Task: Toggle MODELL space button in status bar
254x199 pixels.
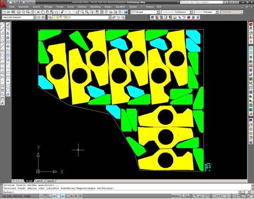Action: (176, 196)
